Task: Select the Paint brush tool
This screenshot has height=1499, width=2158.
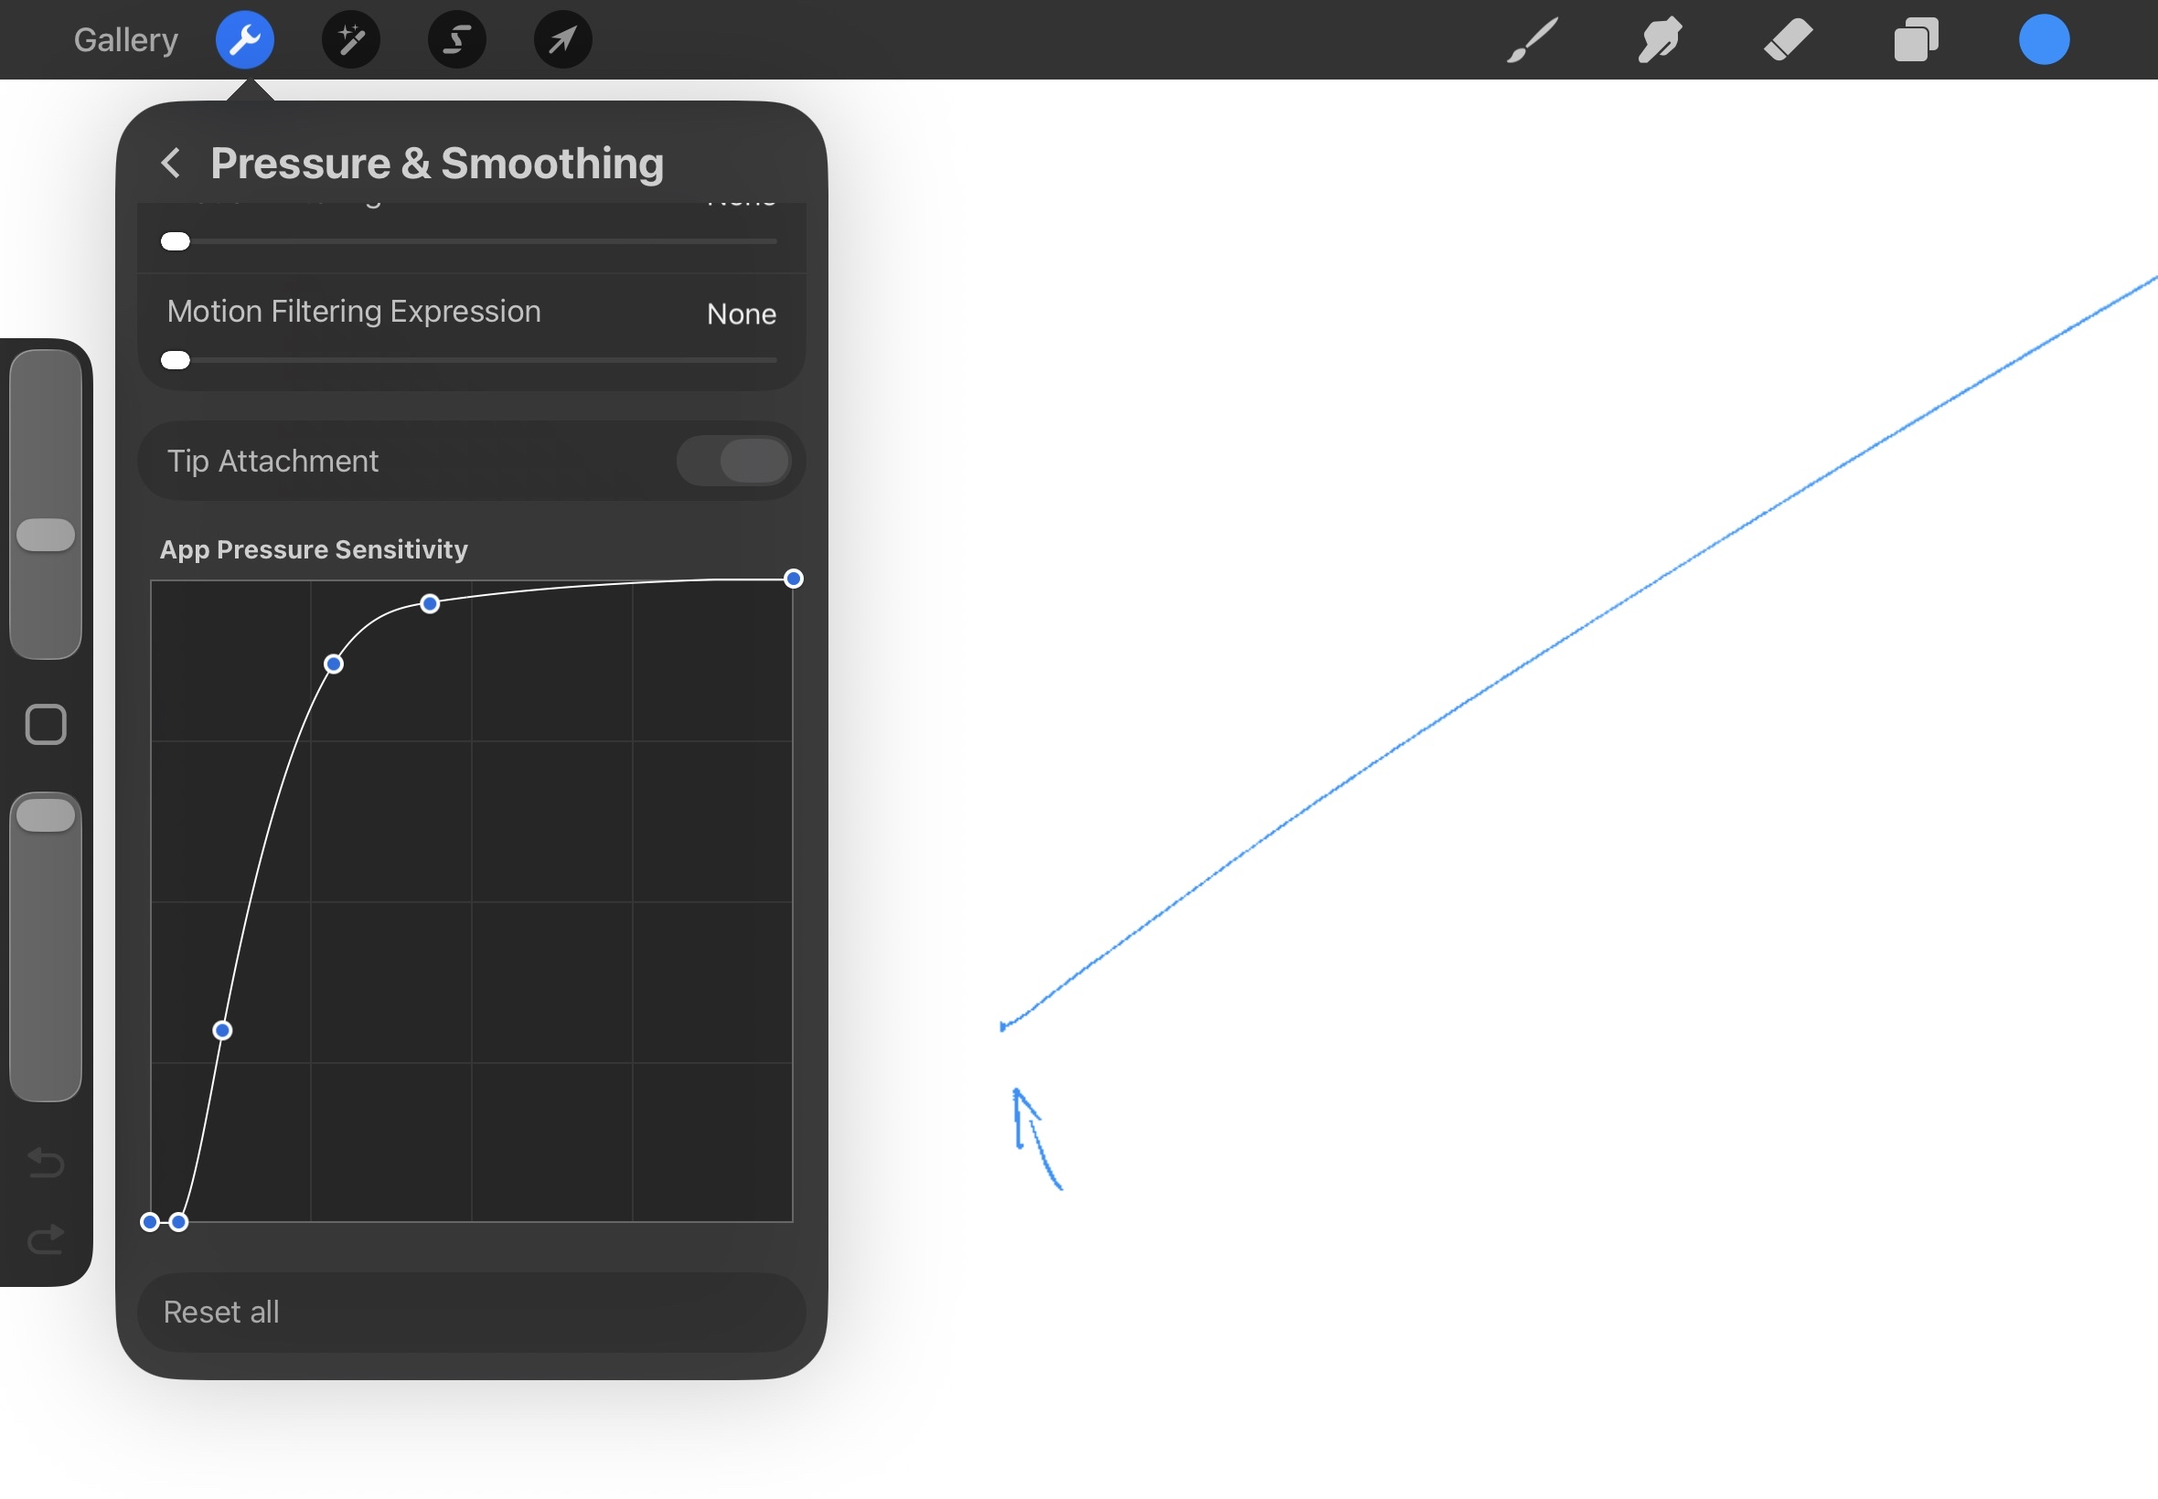Action: click(1533, 39)
